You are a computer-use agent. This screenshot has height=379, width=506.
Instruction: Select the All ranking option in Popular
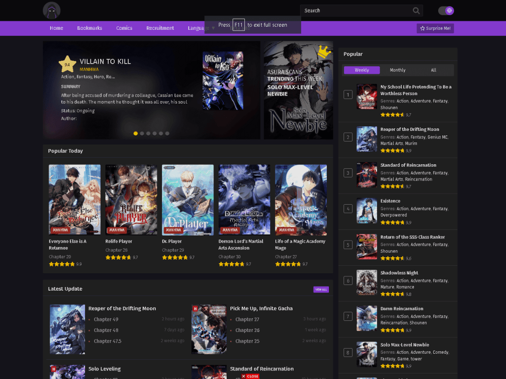coord(433,70)
